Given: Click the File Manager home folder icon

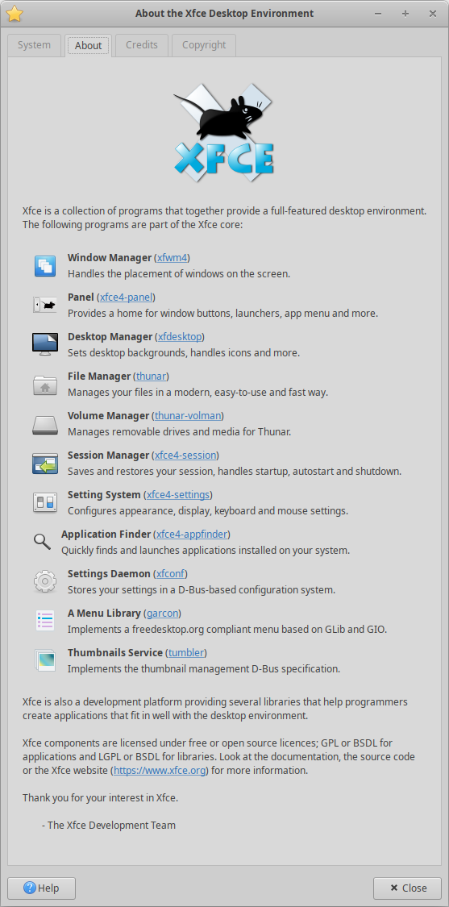Looking at the screenshot, I should click(44, 384).
